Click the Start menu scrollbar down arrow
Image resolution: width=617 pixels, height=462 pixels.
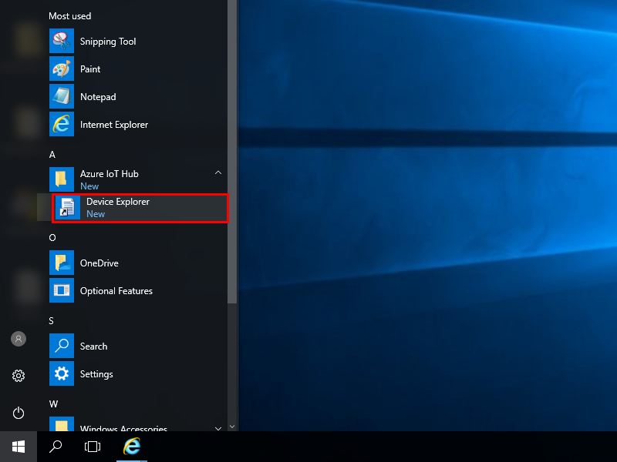(232, 425)
